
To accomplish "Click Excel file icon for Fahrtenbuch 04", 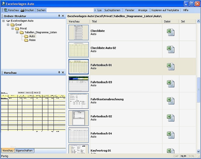I will coord(170,135).
